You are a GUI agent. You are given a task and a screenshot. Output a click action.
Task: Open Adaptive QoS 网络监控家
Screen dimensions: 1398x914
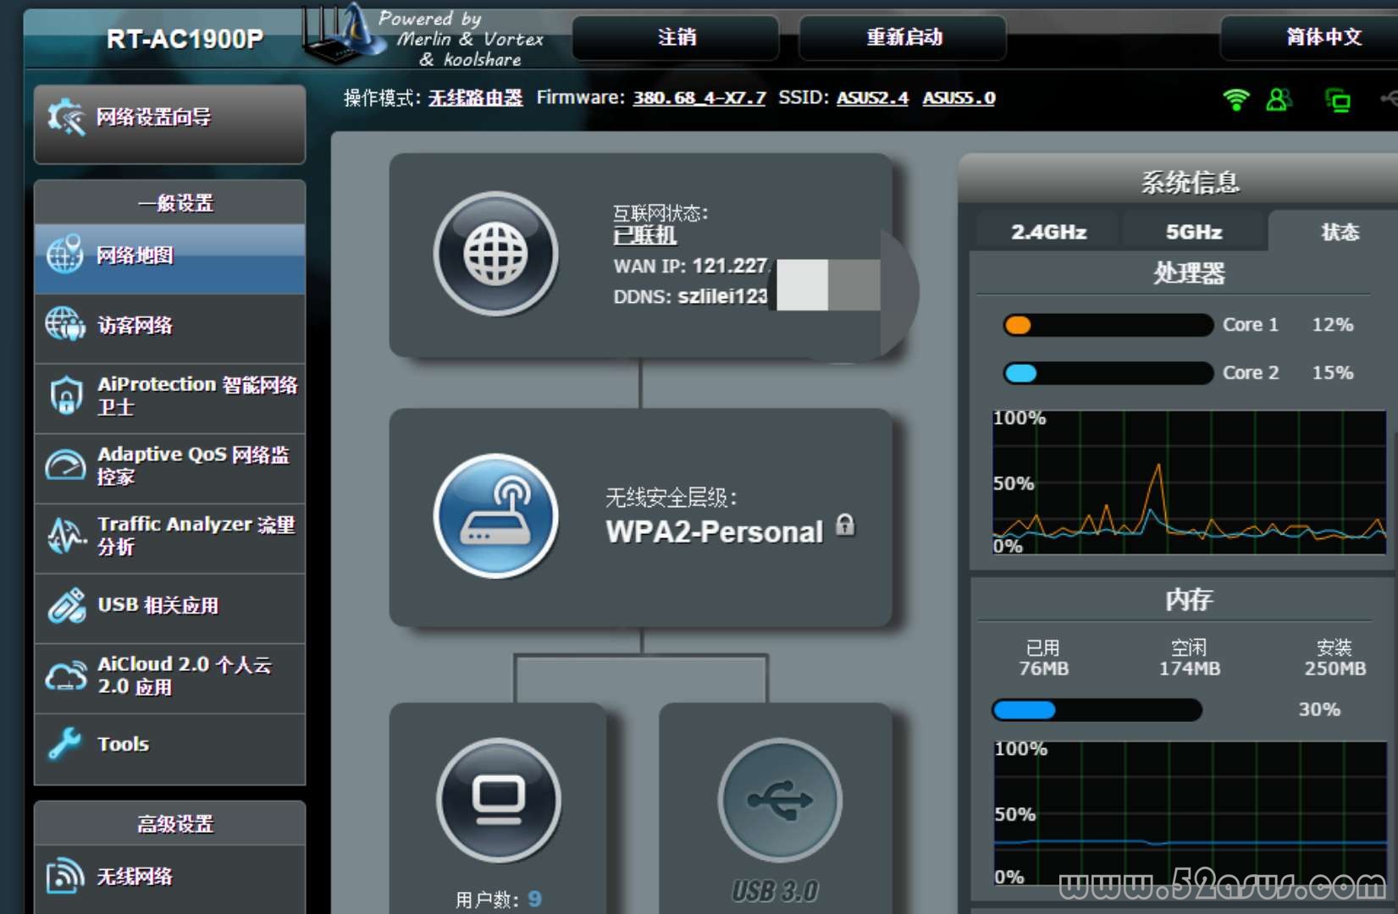[169, 467]
